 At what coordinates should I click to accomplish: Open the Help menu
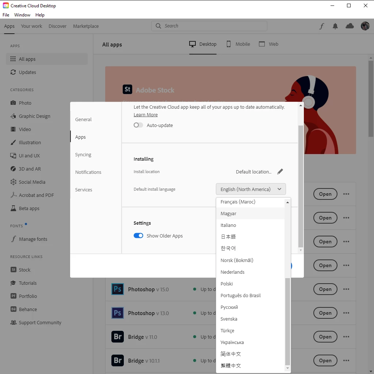tap(40, 15)
